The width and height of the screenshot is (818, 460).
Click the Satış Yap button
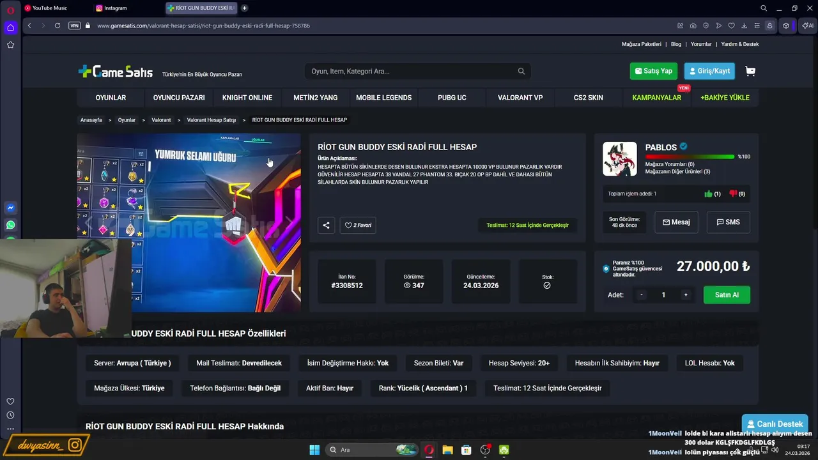coord(653,71)
